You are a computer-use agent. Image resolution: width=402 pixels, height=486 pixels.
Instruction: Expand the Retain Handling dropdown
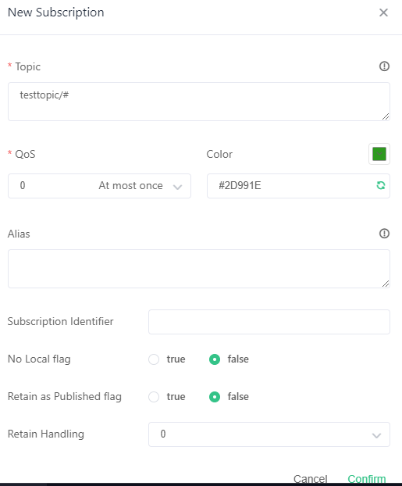click(269, 434)
